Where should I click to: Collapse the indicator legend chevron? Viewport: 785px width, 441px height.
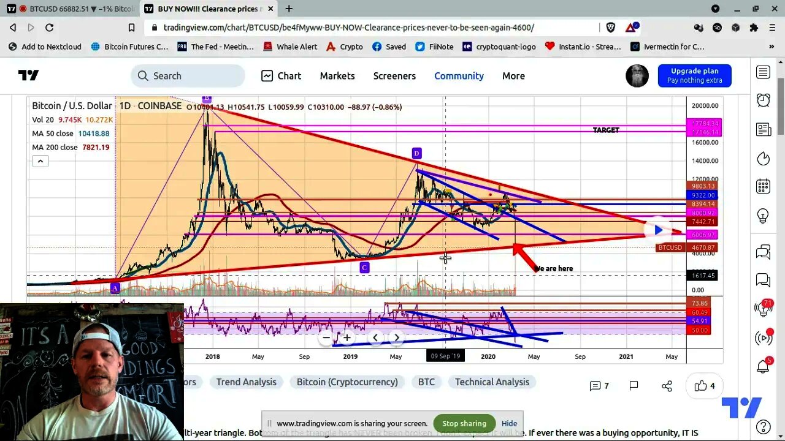40,161
